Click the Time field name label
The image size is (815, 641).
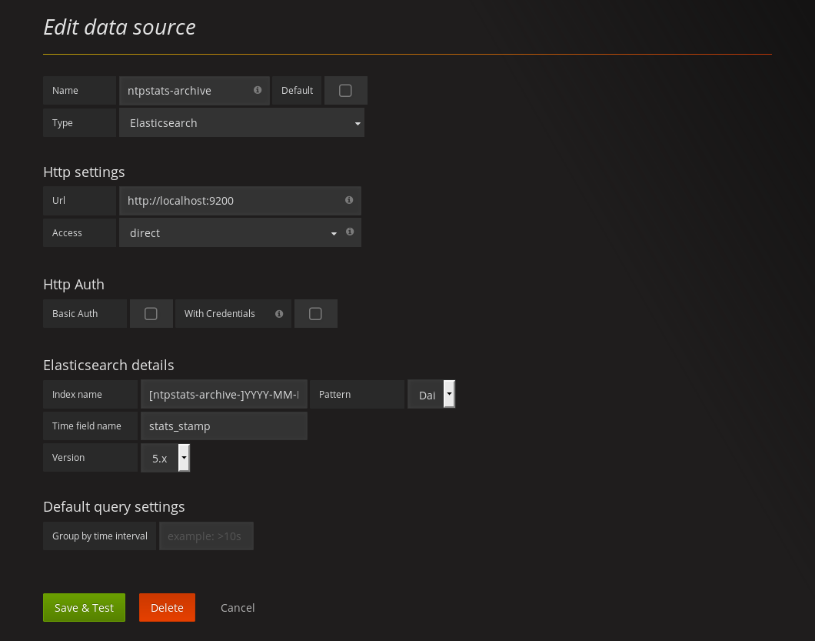coord(87,426)
